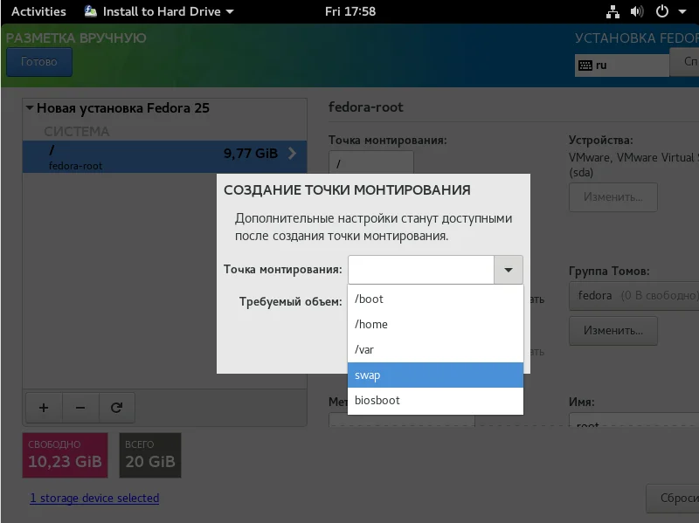Pick /home from the dropdown list
Viewport: 699px width, 523px height.
click(x=435, y=324)
